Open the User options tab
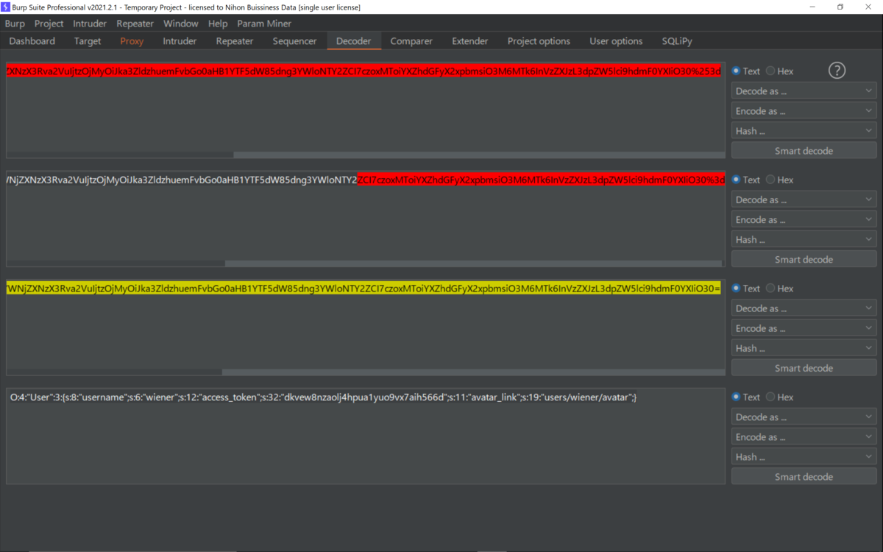This screenshot has height=552, width=883. (616, 41)
